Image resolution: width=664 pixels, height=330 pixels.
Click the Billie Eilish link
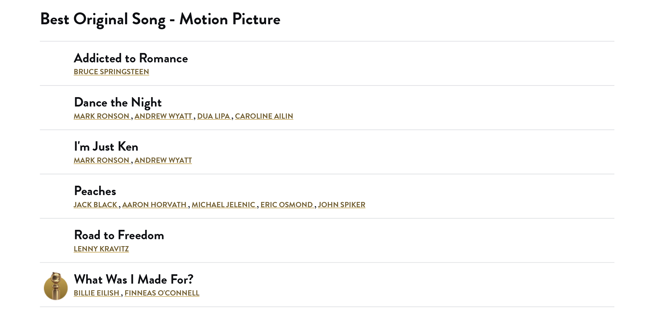point(96,293)
